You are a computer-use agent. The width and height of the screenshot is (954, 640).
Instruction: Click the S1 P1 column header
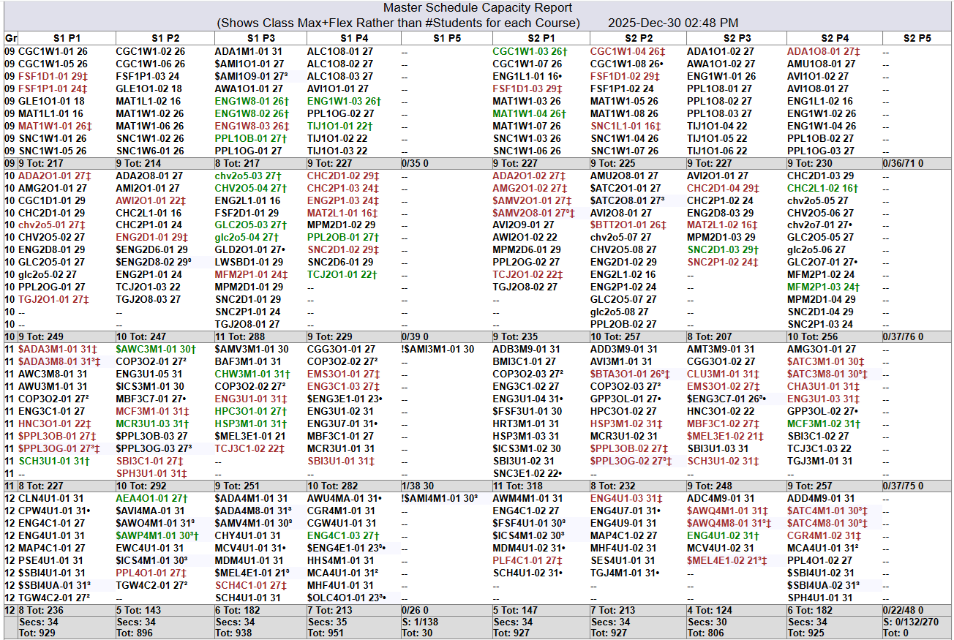click(x=67, y=38)
